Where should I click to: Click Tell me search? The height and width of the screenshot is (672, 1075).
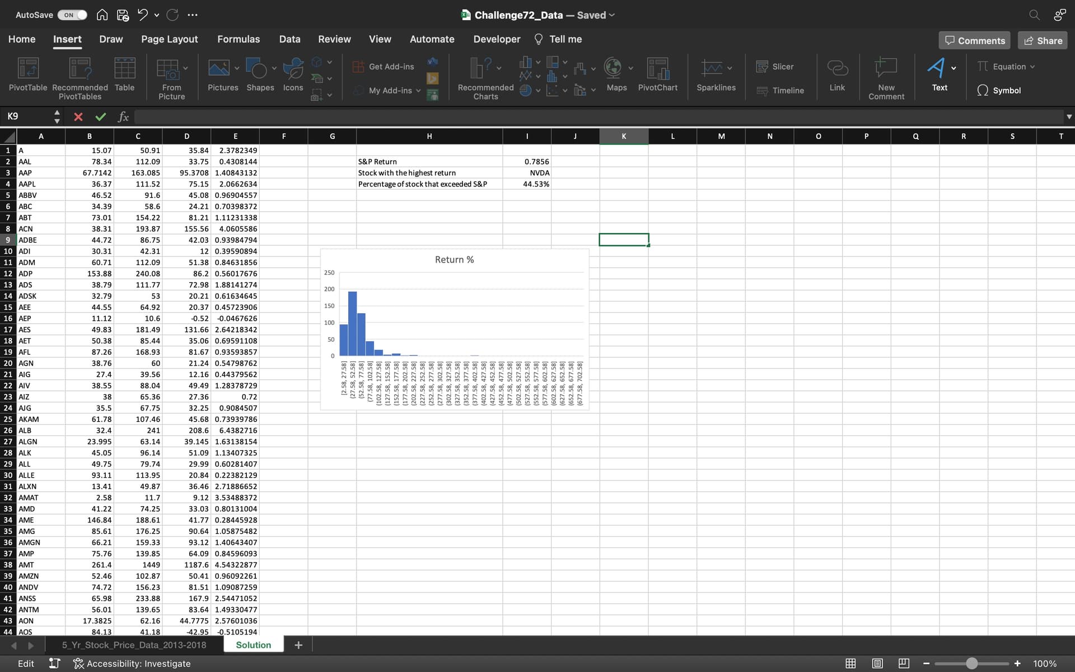pos(558,39)
